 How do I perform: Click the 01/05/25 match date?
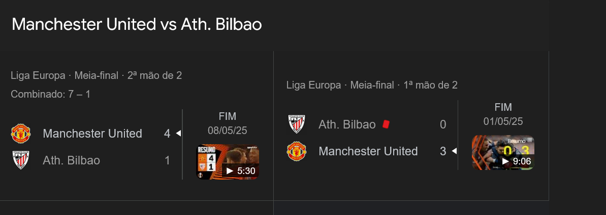click(x=503, y=121)
